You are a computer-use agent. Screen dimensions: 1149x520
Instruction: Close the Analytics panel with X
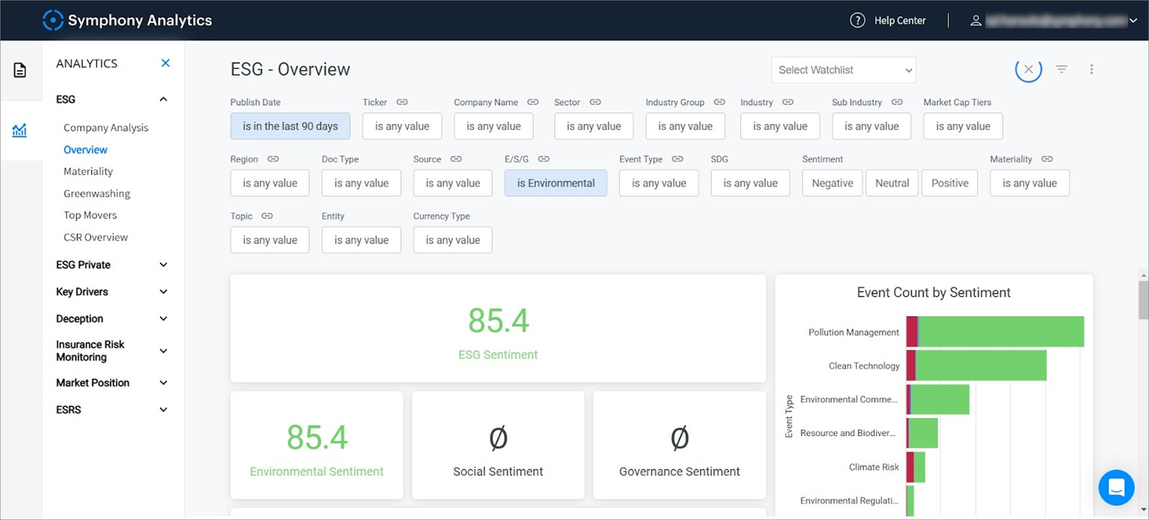(165, 63)
